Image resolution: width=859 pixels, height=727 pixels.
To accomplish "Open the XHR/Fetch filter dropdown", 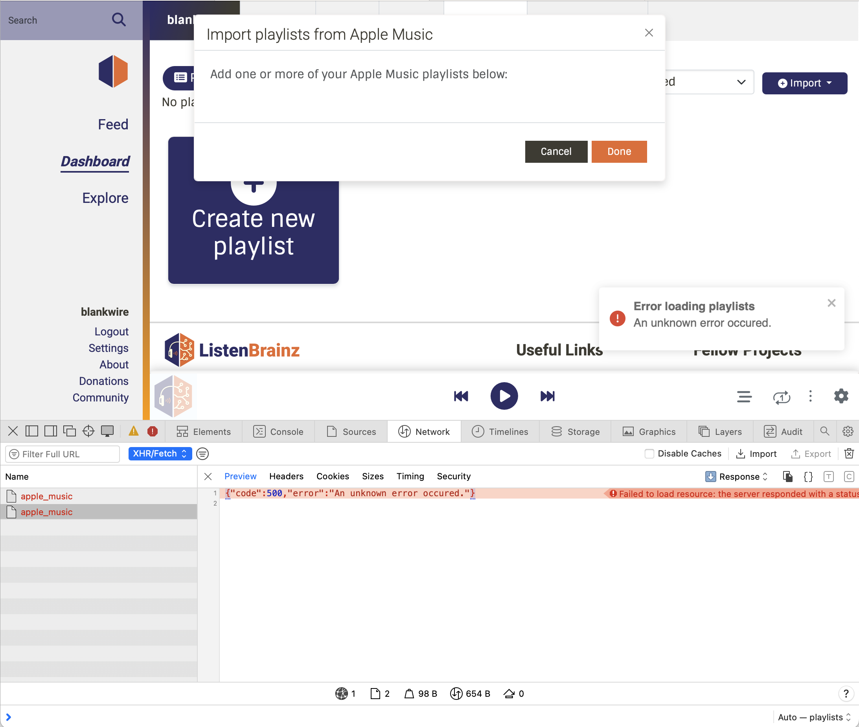I will pyautogui.click(x=160, y=453).
